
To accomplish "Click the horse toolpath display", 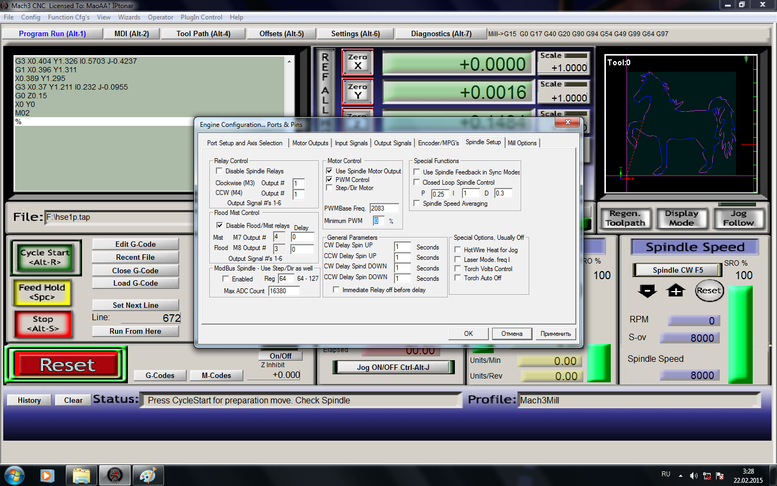I will [x=681, y=124].
